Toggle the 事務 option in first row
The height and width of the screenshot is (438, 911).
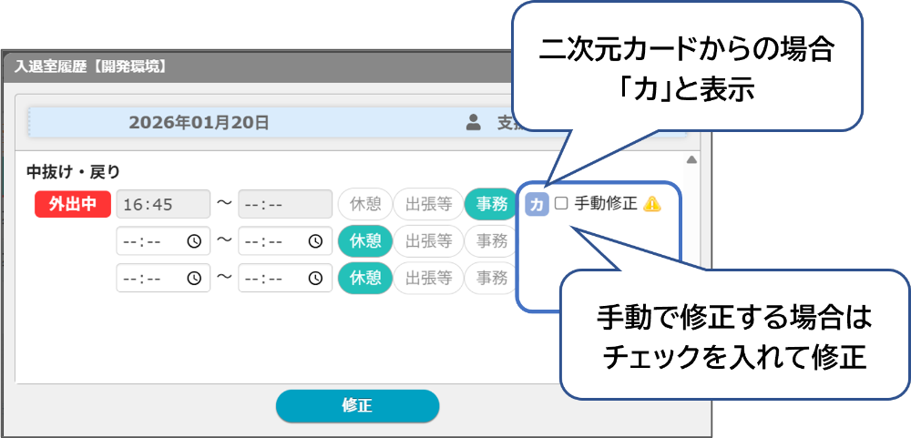click(x=491, y=204)
